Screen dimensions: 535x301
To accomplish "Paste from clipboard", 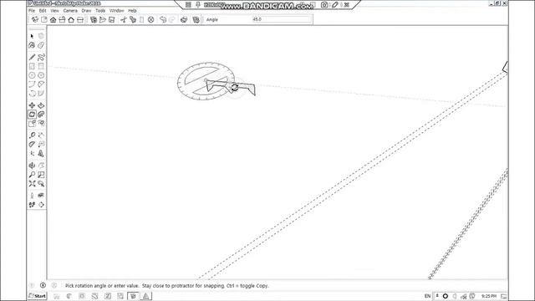I will coord(141,20).
